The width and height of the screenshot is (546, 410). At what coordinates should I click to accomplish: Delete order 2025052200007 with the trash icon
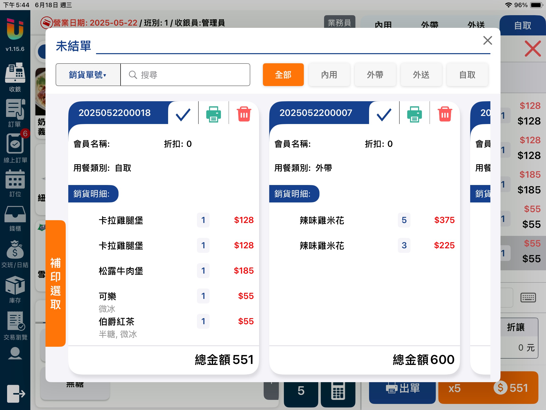pyautogui.click(x=445, y=114)
